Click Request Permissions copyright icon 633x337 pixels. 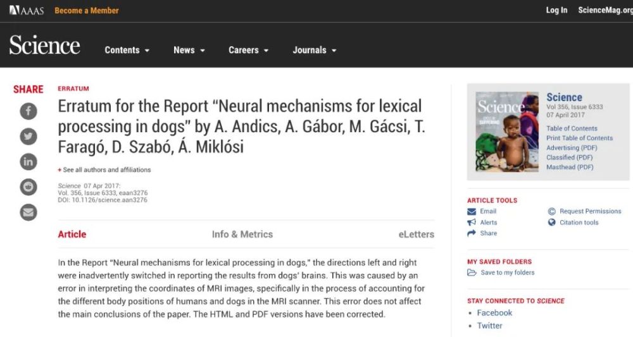551,211
